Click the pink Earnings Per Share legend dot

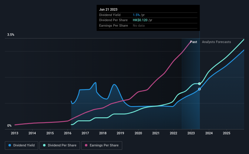[x=86, y=145]
